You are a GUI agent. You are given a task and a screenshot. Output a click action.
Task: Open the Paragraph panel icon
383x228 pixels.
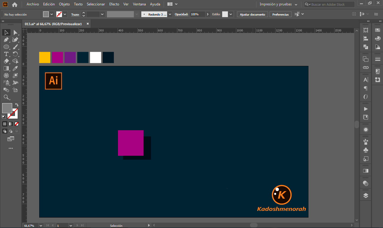pos(366,88)
